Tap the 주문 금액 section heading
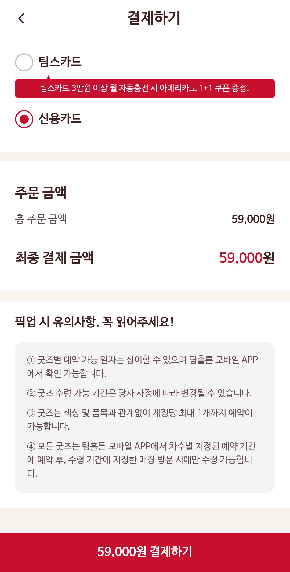This screenshot has width=290, height=572. tap(41, 193)
